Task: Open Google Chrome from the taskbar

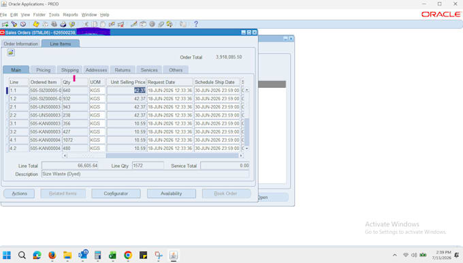Action: click(x=128, y=255)
